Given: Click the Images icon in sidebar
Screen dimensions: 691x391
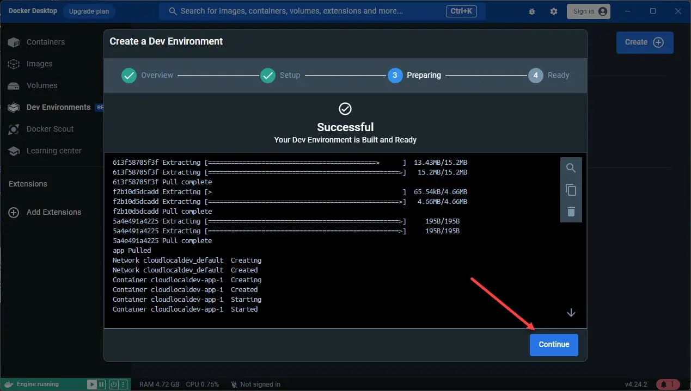Looking at the screenshot, I should click(14, 64).
